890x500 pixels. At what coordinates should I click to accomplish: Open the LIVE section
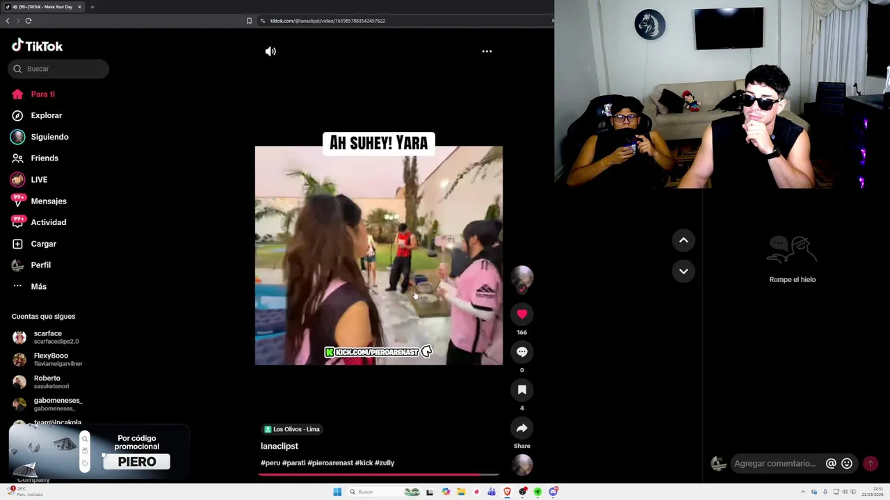[39, 179]
